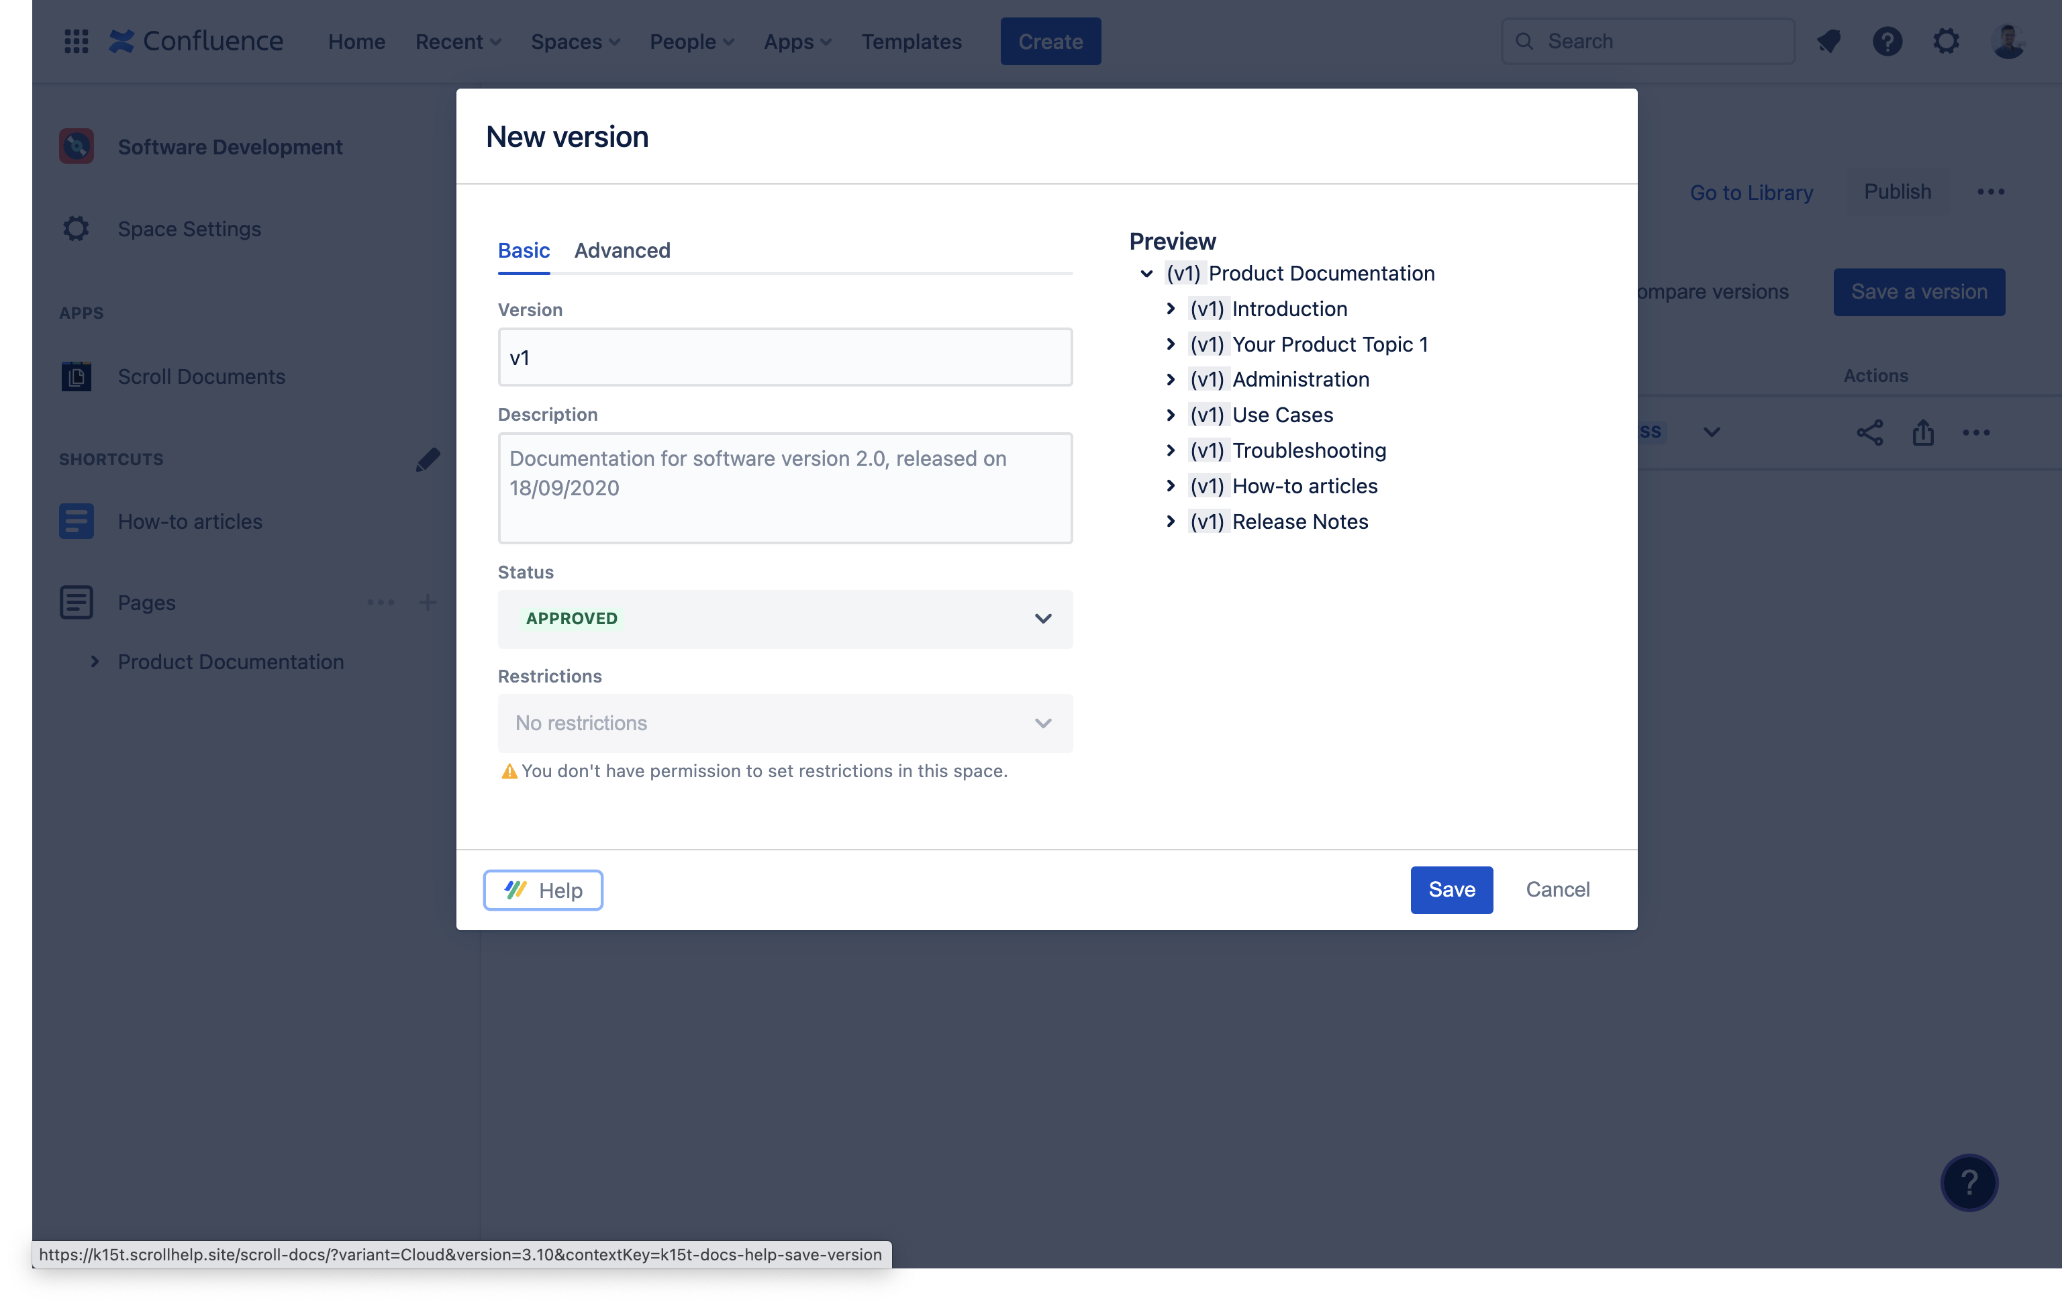
Task: Click the edit shortcuts pencil icon
Action: 428,460
